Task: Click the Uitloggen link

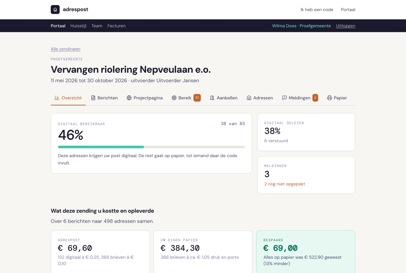Action: point(346,26)
